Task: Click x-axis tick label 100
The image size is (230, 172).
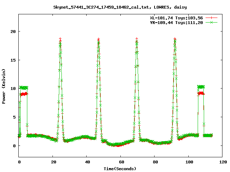Action: click(x=189, y=162)
